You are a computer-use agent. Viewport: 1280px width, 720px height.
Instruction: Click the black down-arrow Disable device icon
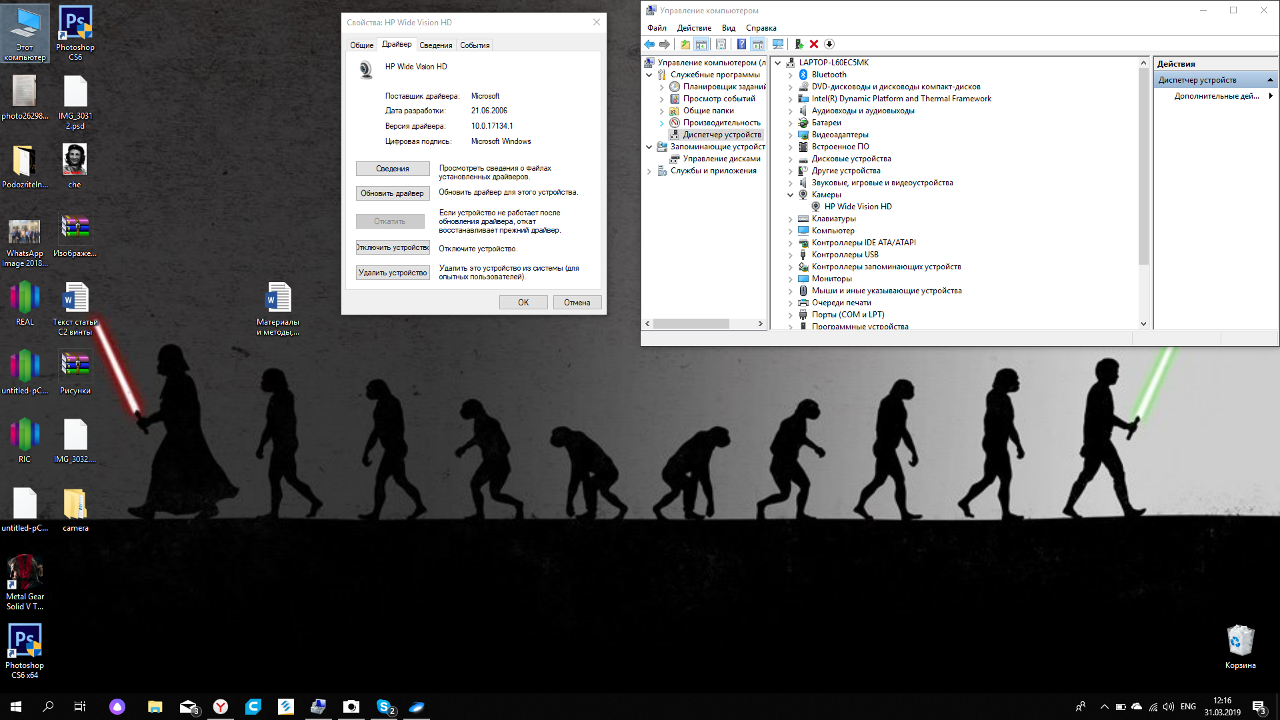[x=829, y=44]
